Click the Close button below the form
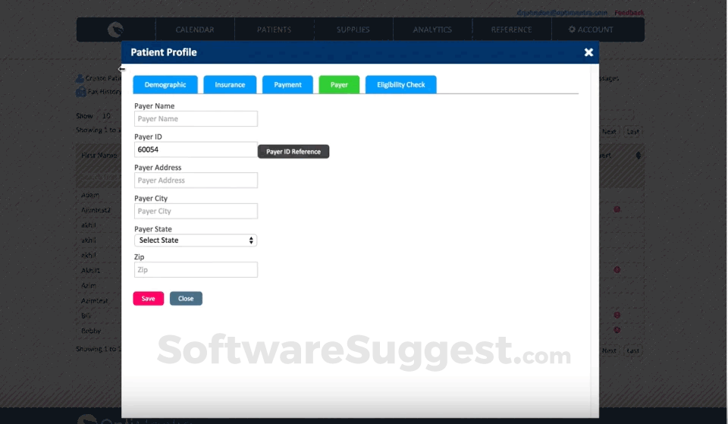 [186, 299]
